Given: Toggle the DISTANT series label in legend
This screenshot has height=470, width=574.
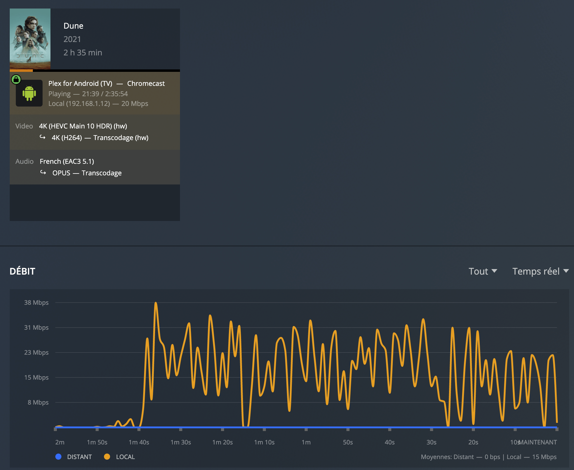Looking at the screenshot, I should click(x=79, y=457).
